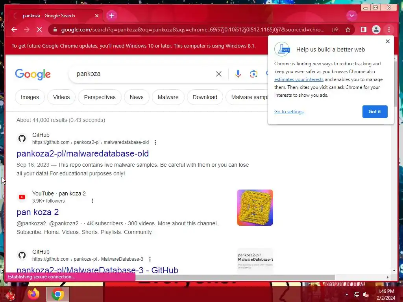Open the Go to settings link
The height and width of the screenshot is (302, 403).
point(288,112)
